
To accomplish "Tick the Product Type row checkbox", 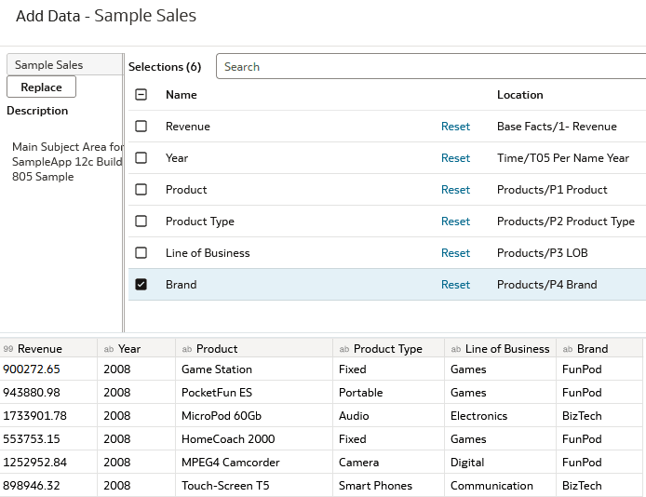I will click(141, 222).
